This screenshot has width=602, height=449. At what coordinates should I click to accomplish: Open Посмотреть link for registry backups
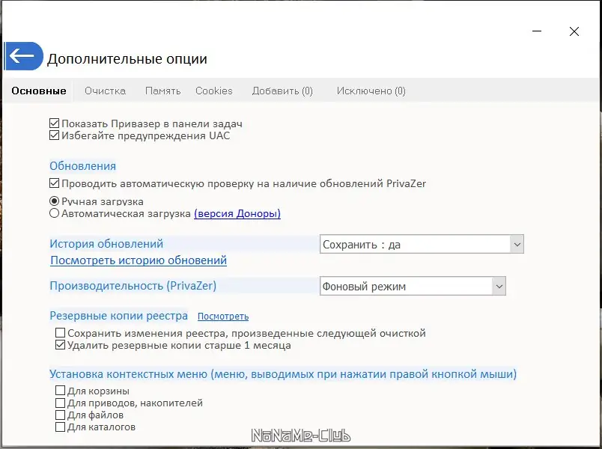[x=223, y=317]
